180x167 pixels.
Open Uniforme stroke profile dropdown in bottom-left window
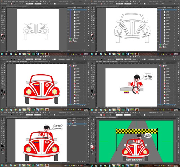tap(33, 115)
